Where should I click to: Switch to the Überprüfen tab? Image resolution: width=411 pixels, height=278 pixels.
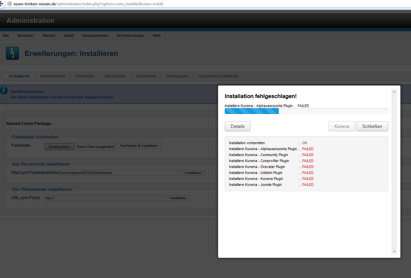pyautogui.click(x=115, y=76)
